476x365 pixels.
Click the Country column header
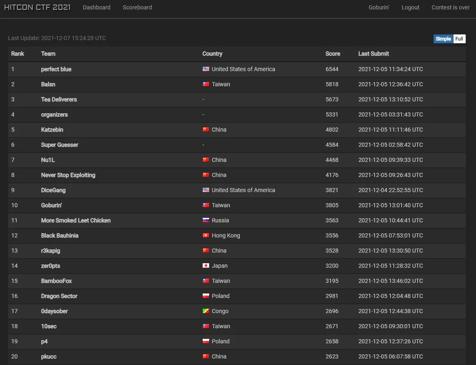(212, 54)
